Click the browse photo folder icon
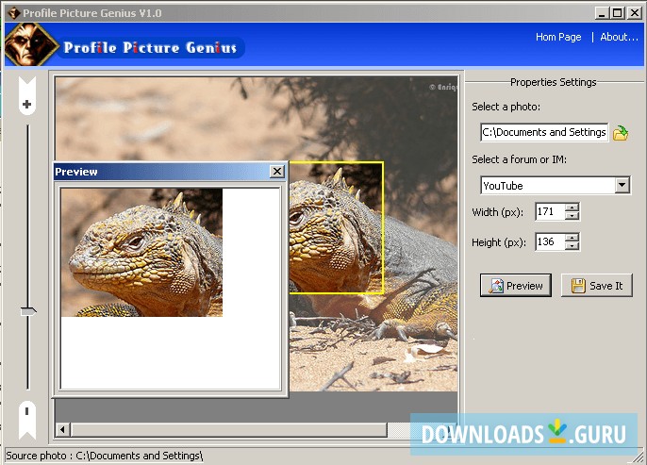Screen dimensions: 647x465 (621, 133)
